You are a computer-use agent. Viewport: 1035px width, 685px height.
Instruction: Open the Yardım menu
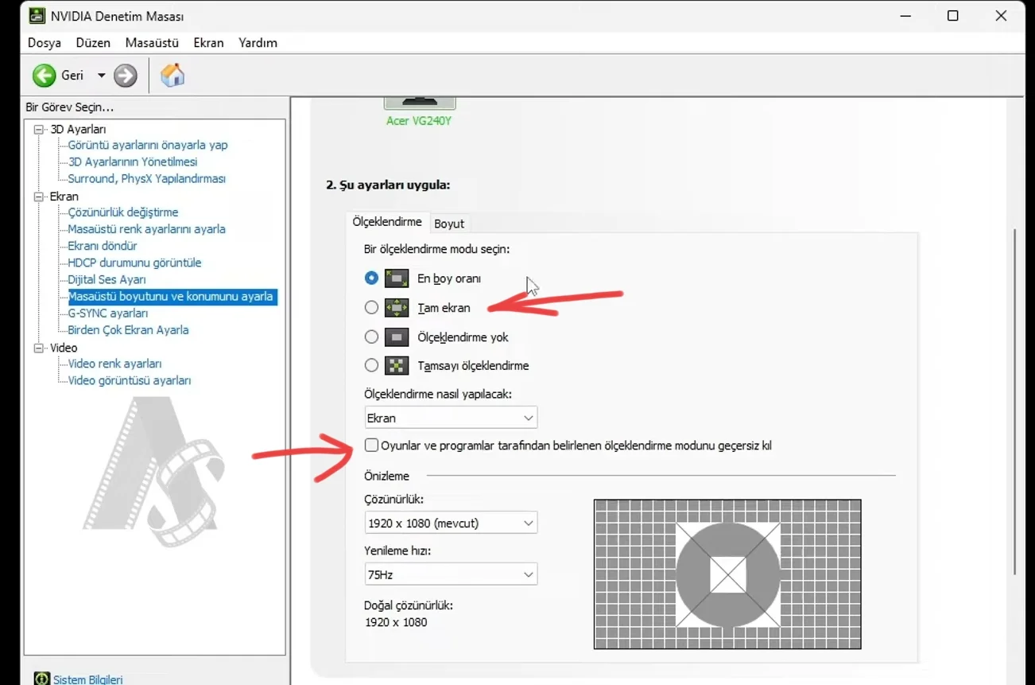pyautogui.click(x=258, y=43)
